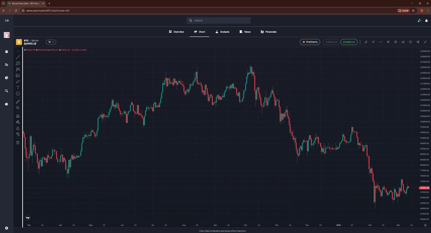The width and height of the screenshot is (431, 233).
Task: Click the '$69492.18' price text under BTC
Action: coord(30,44)
